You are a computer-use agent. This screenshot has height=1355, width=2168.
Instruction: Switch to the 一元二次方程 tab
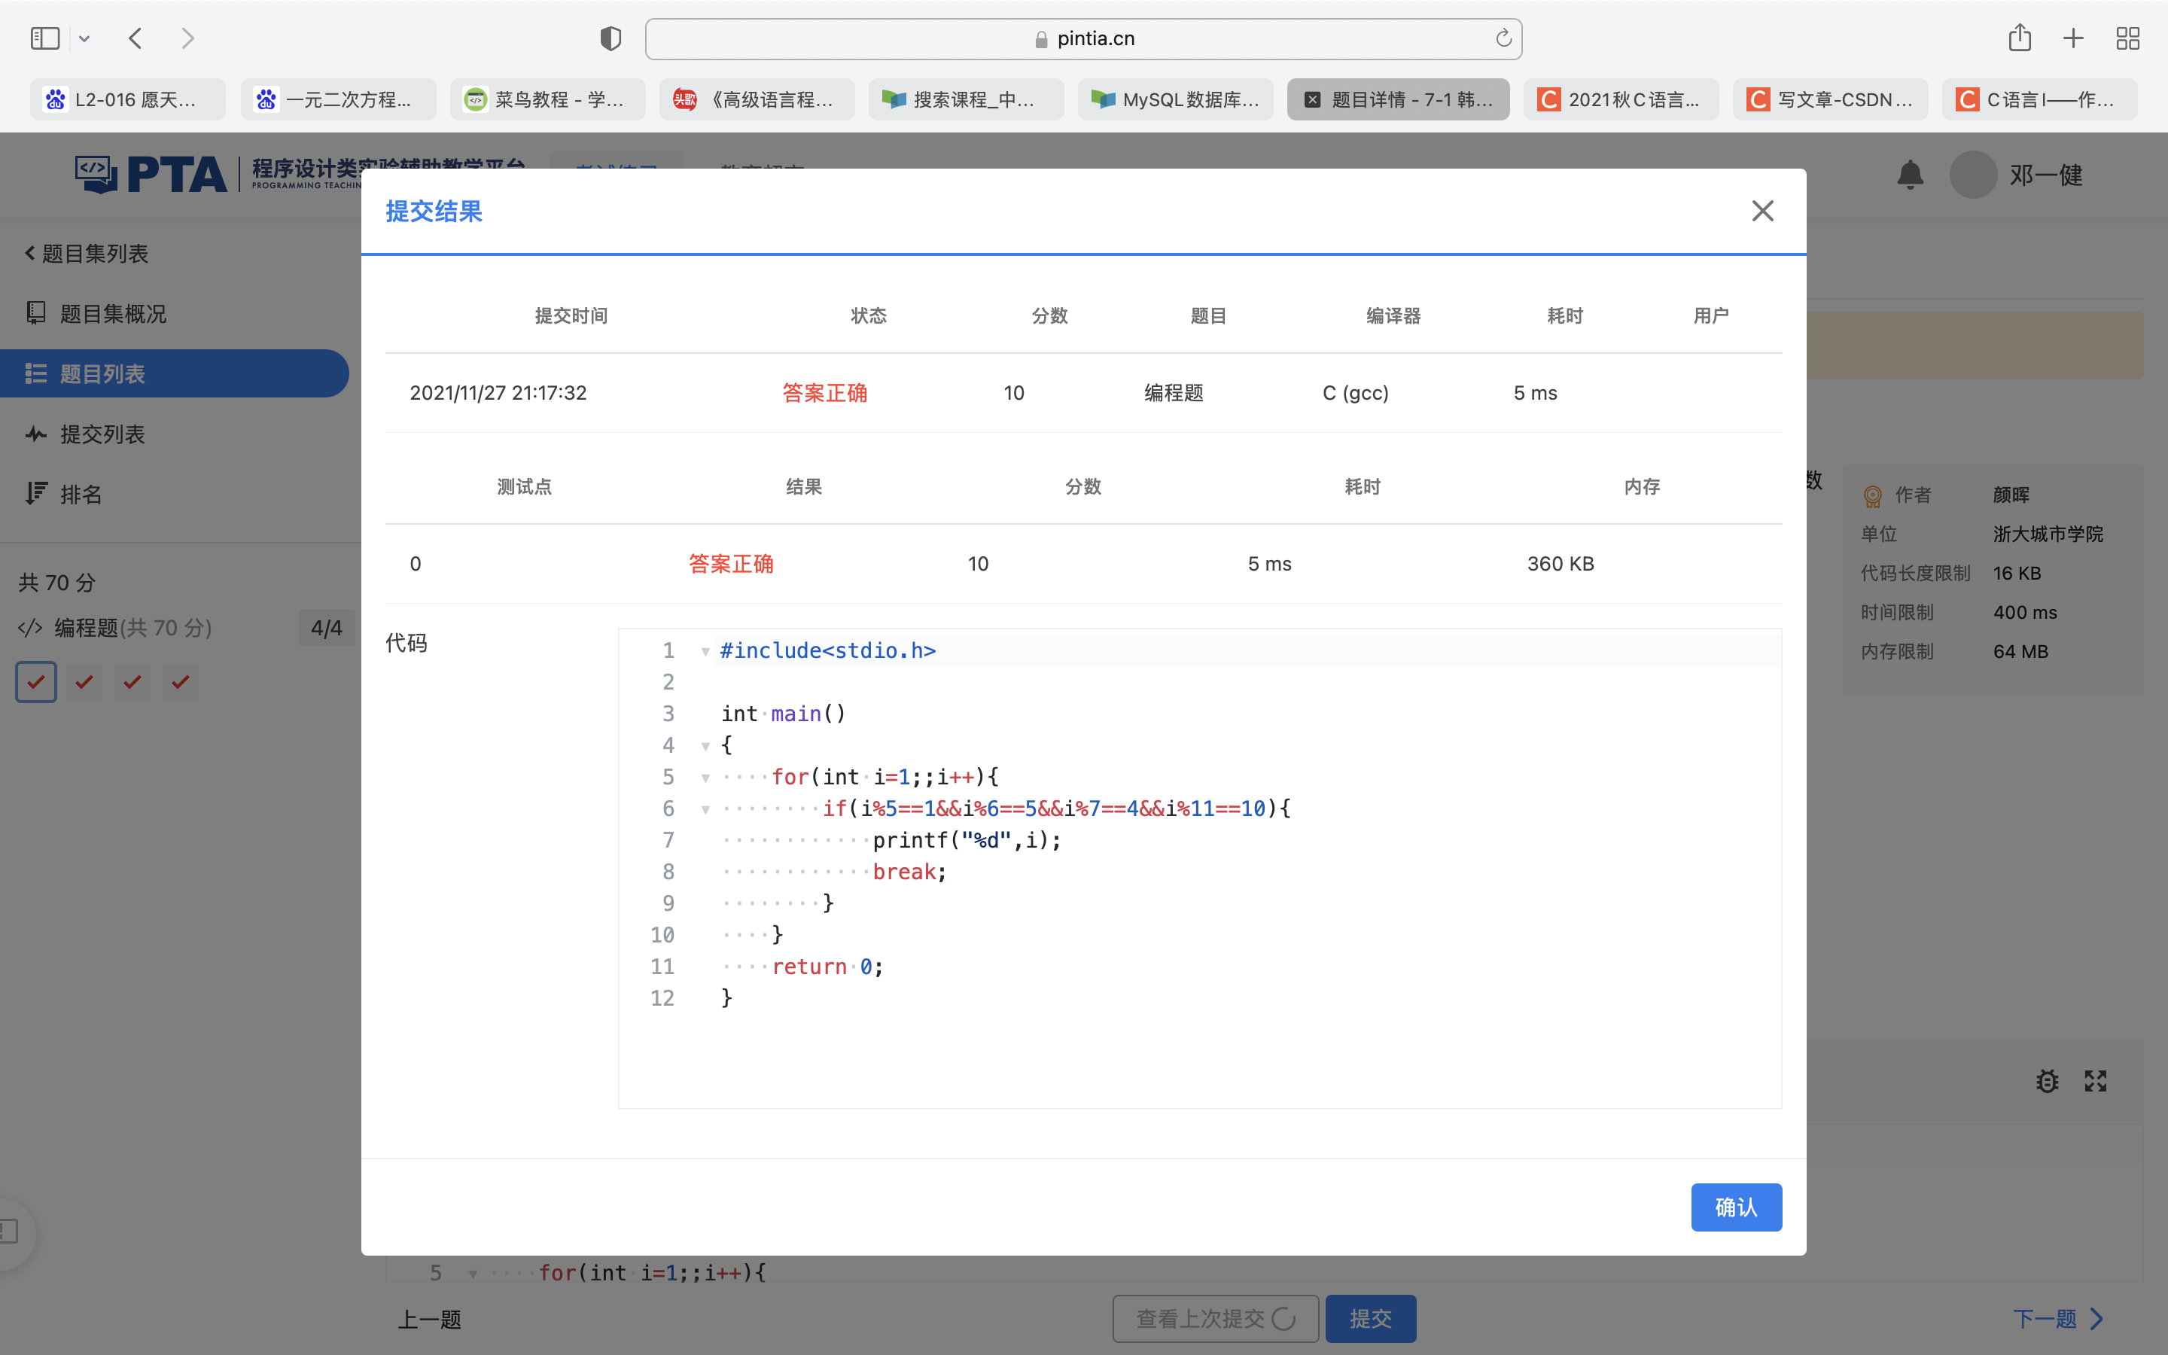coord(339,99)
